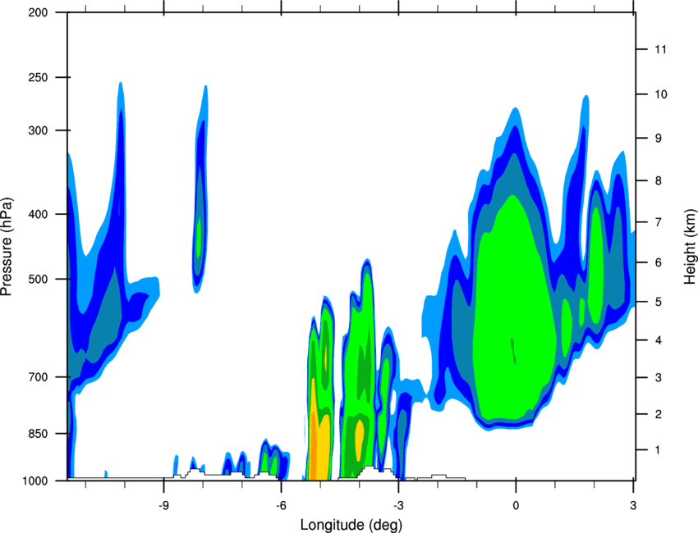The width and height of the screenshot is (698, 533).
Task: Click the 9 km height label
Action: tap(659, 139)
